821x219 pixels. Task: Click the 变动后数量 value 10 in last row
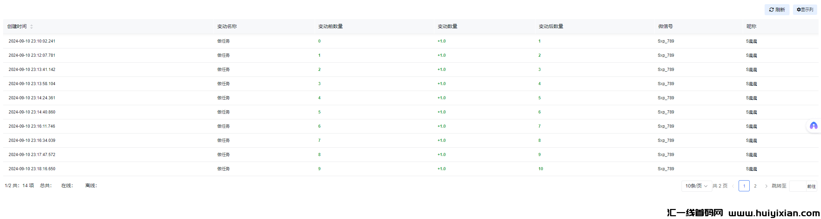pos(541,169)
